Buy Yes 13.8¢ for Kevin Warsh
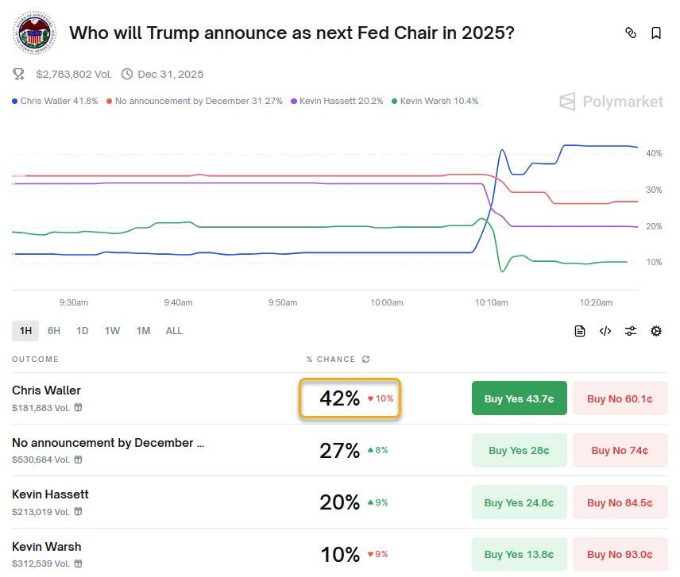The height and width of the screenshot is (577, 680). click(519, 554)
